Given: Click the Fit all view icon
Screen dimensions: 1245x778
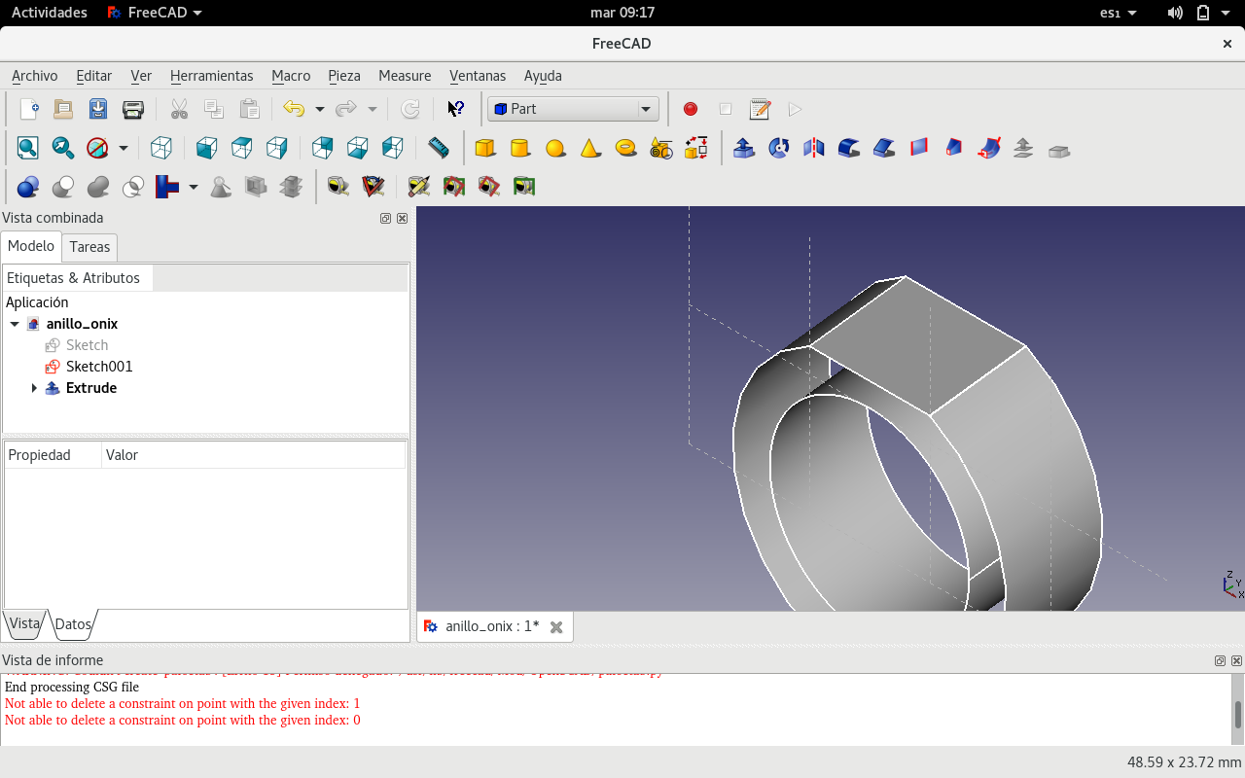Looking at the screenshot, I should [x=27, y=148].
